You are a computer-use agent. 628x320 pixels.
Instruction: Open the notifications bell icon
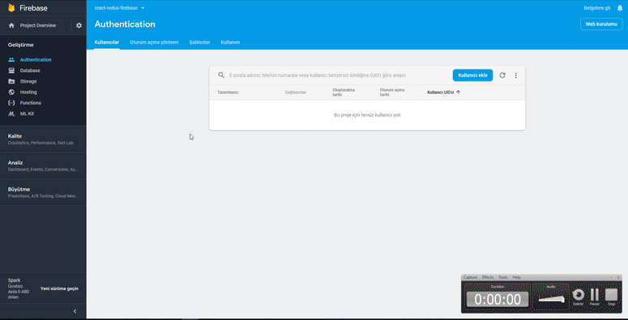coord(620,8)
